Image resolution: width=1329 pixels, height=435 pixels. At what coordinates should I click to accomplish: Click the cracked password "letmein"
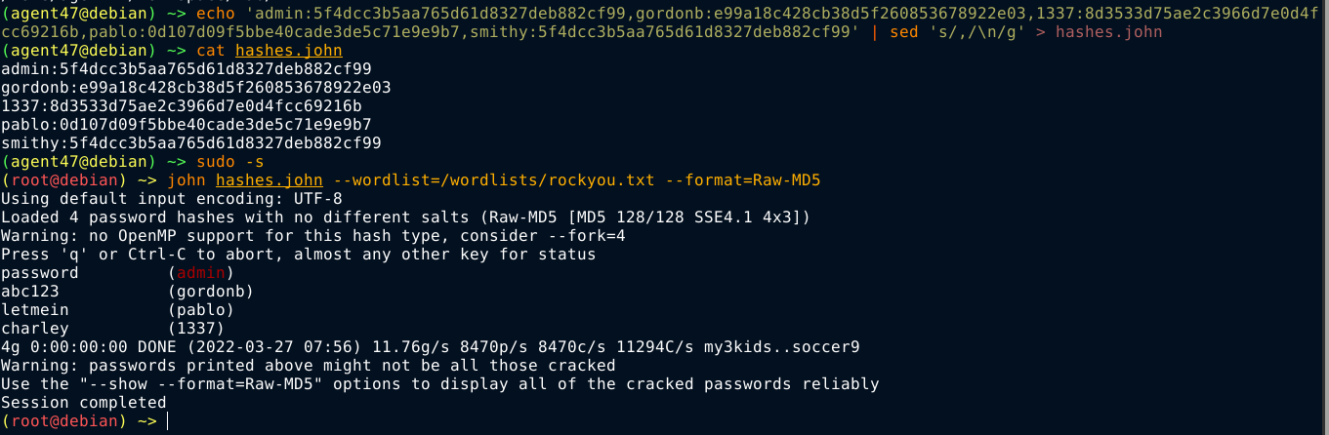[35, 310]
